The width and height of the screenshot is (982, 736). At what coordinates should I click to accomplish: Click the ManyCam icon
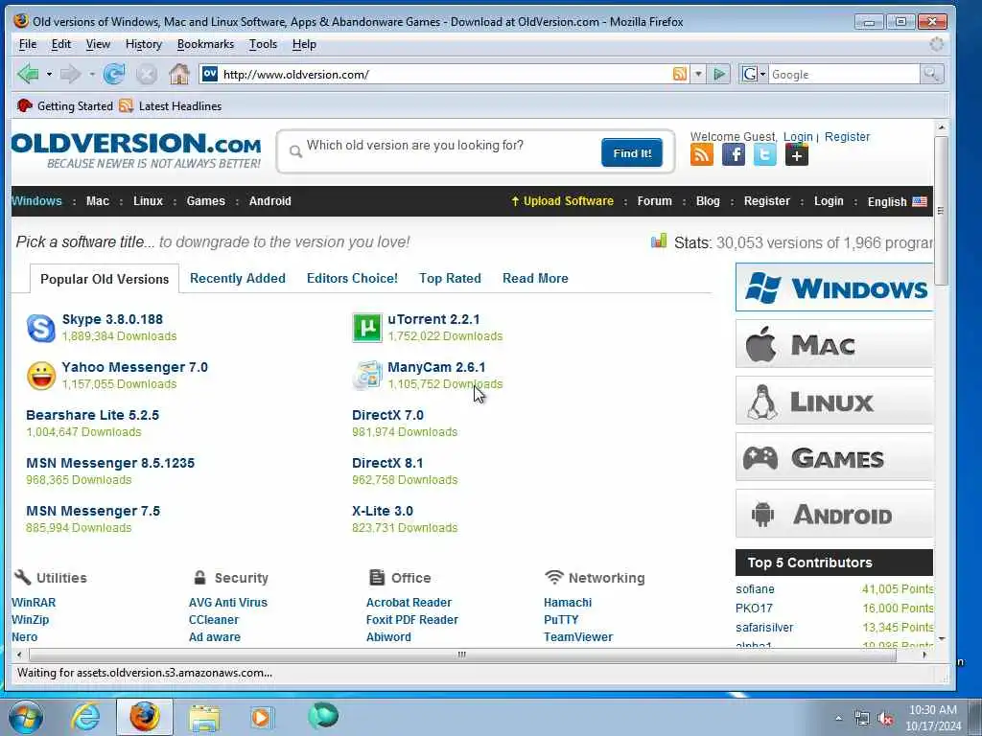tap(367, 376)
